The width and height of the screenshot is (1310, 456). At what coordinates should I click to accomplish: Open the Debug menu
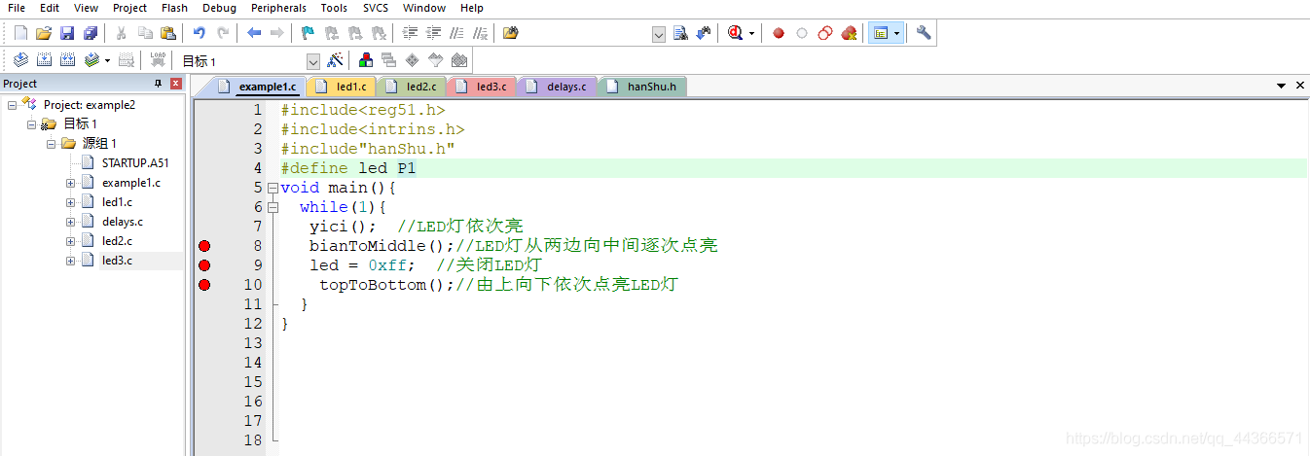[219, 8]
